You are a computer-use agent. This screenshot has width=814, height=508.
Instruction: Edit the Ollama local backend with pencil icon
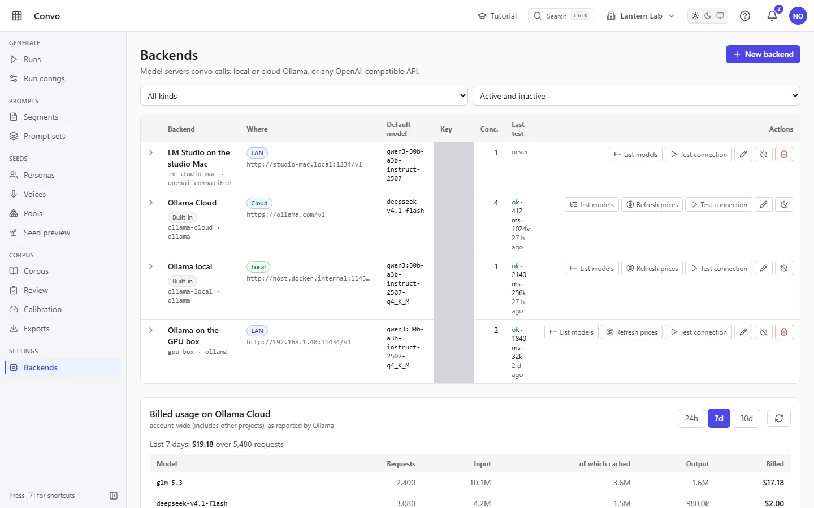[x=764, y=268]
